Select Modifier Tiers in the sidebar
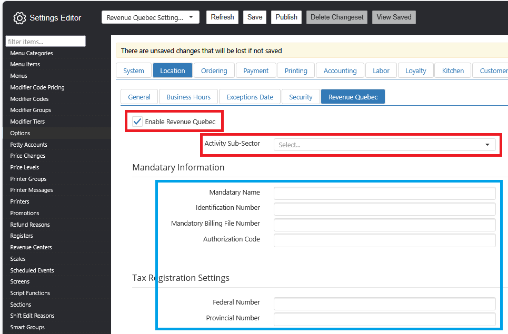Screen dimensions: 508x334 coord(27,122)
